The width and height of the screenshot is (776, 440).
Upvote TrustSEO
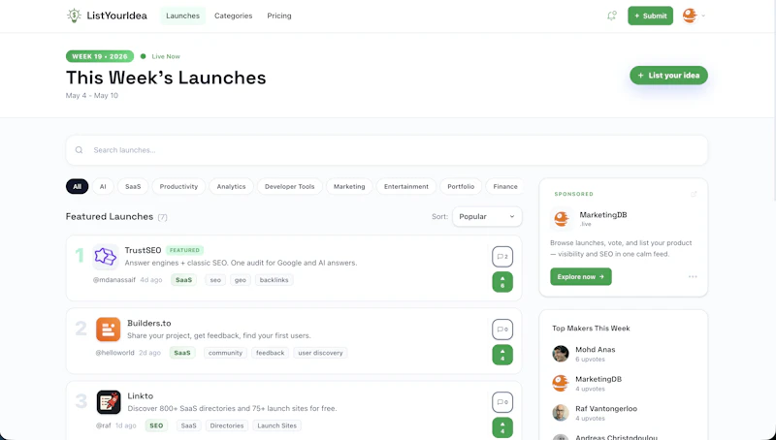502,282
